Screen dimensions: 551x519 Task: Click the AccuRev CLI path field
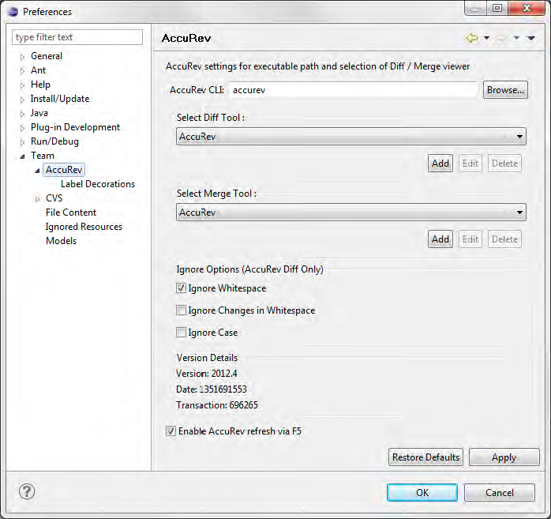353,90
